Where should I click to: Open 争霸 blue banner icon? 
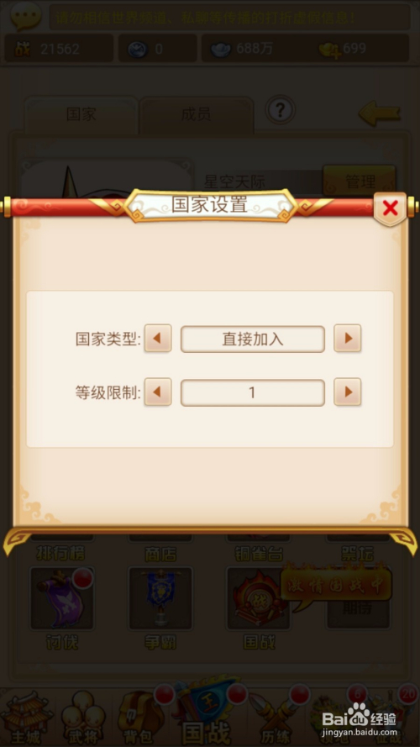(160, 598)
